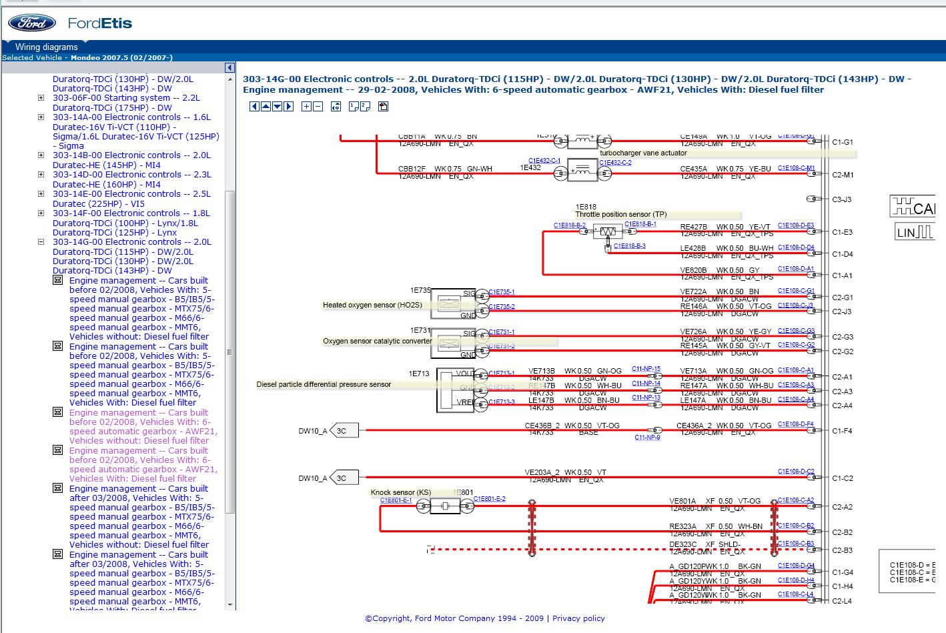Image resolution: width=946 pixels, height=633 pixels.
Task: Open the Wiring diagrams tab
Action: [x=47, y=47]
